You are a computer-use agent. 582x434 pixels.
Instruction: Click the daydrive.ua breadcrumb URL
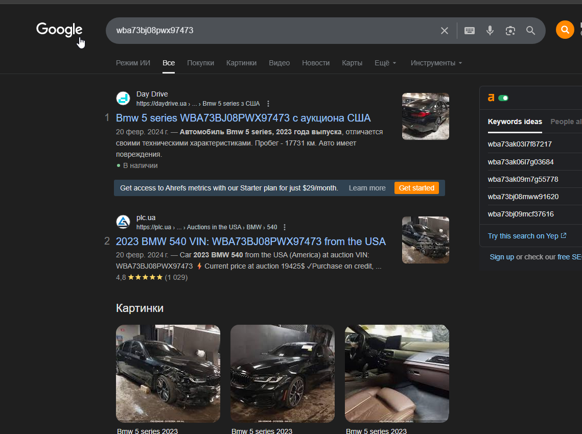click(198, 104)
